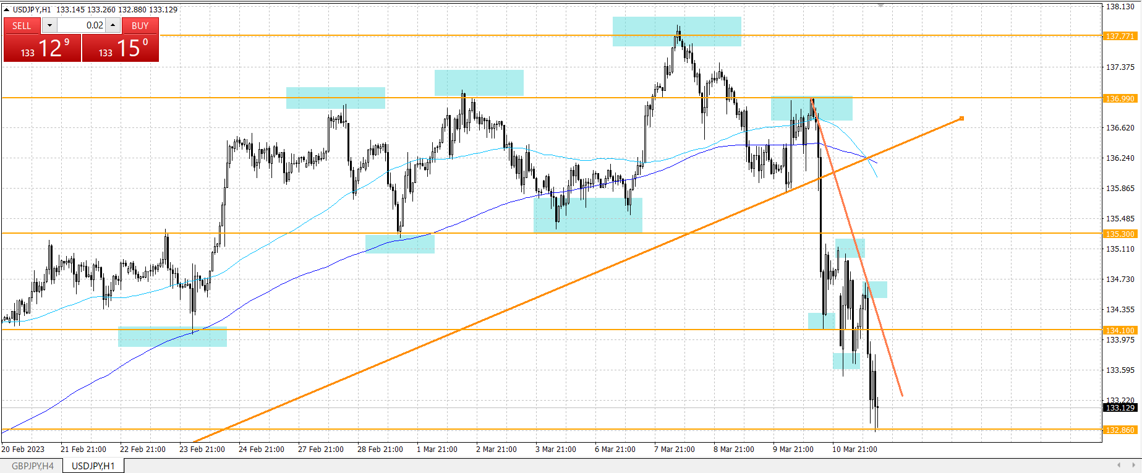Click the 8 Mar 21:00 time label

click(734, 450)
